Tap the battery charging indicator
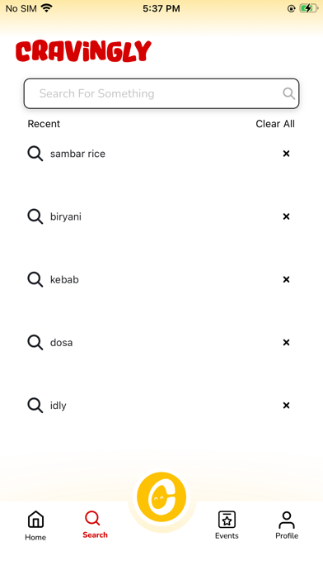Screen dimensions: 323x575 [309, 8]
